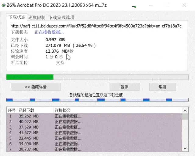The width and height of the screenshot is (195, 156).
Task: Select thread row 6 with 34.096 MB
Action: click(x=94, y=144)
